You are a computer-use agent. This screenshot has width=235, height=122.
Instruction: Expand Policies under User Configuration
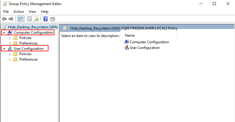tap(10, 54)
